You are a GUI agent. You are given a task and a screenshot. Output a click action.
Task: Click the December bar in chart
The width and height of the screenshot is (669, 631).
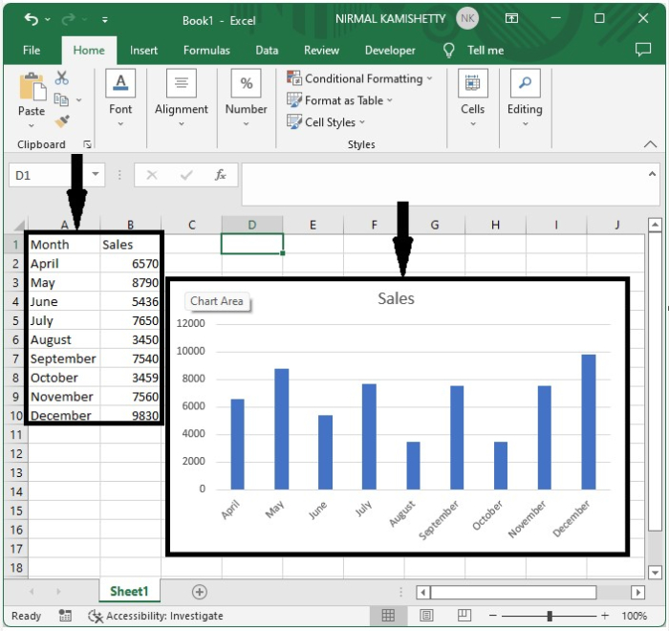tap(589, 423)
